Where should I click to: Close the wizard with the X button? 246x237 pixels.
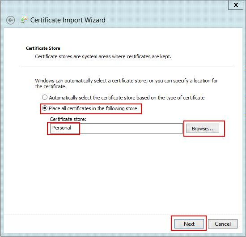point(236,5)
